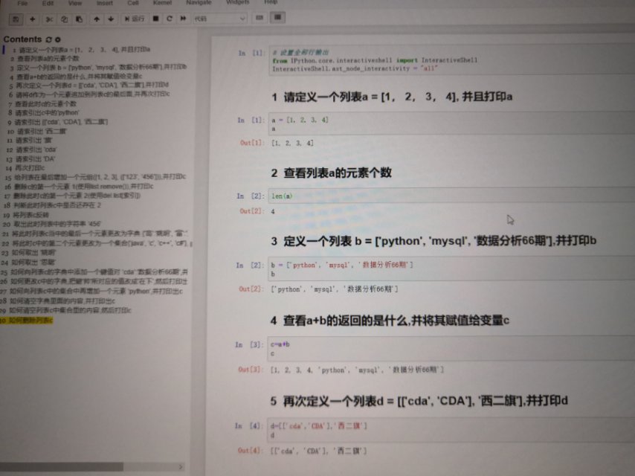Click the sidebar horizontal scrollbar thumb
This screenshot has width=635, height=476.
(62, 466)
